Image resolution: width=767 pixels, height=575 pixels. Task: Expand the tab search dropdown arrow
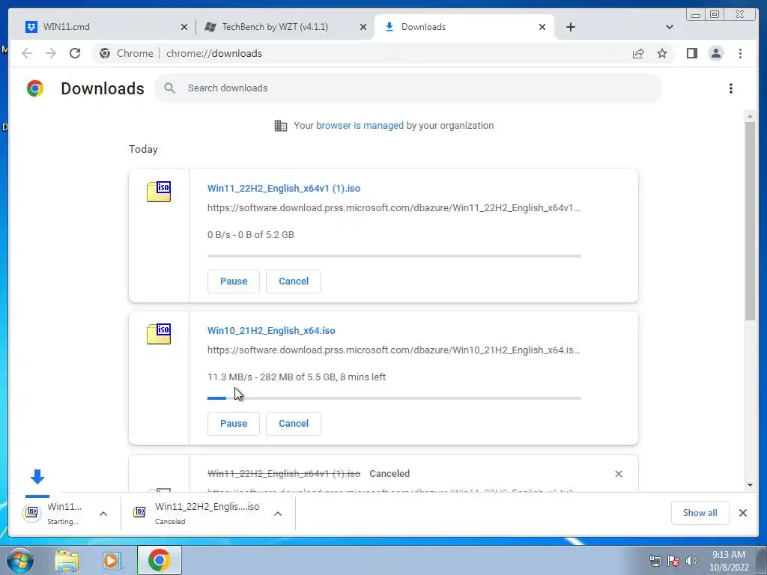[669, 27]
